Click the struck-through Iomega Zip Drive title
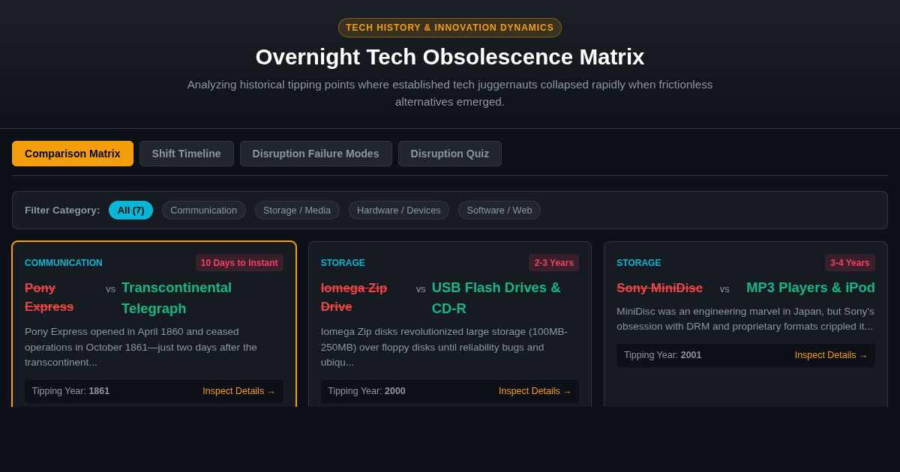 [x=354, y=297]
